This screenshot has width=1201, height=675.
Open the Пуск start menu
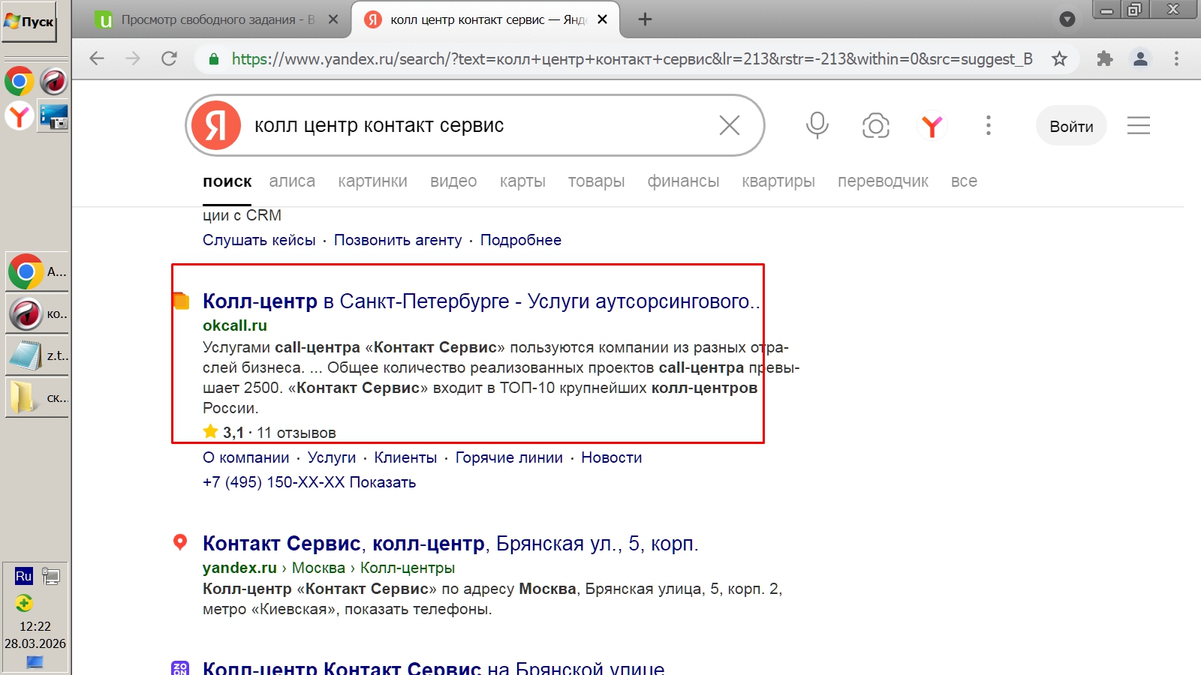pos(30,22)
